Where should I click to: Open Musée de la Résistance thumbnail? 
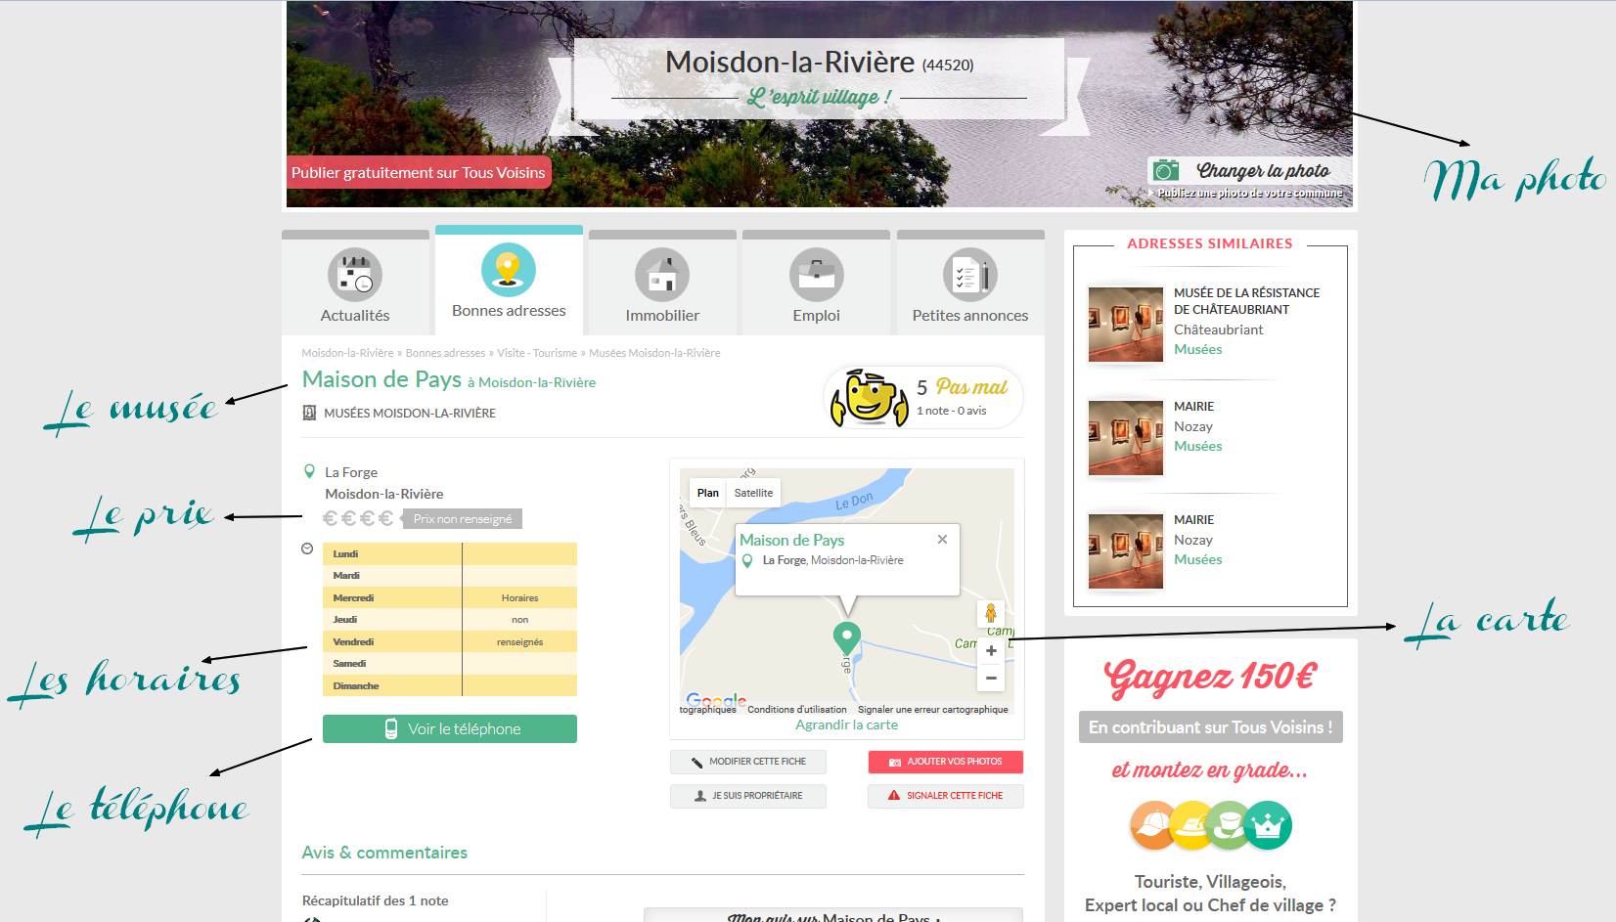pyautogui.click(x=1125, y=324)
